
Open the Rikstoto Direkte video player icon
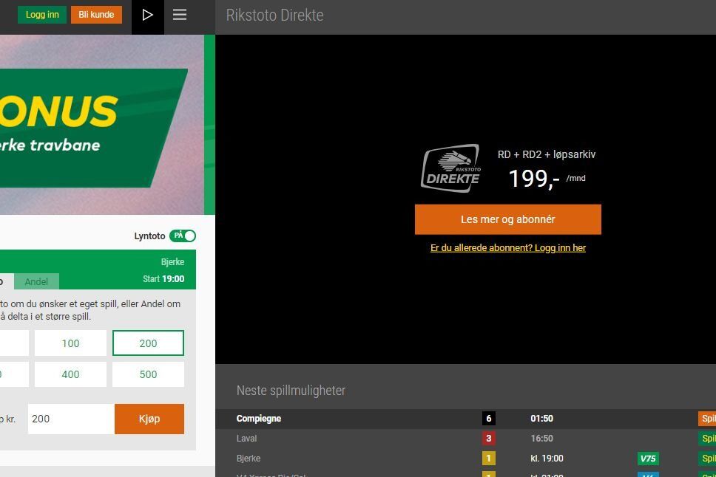(x=147, y=15)
